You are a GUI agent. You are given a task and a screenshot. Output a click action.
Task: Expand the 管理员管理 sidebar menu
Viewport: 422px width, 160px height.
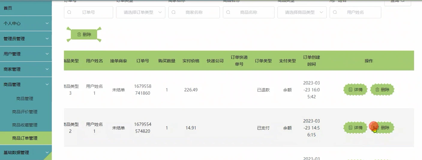click(x=26, y=39)
